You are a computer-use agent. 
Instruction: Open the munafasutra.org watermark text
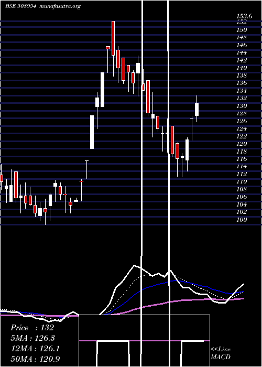[60, 6]
